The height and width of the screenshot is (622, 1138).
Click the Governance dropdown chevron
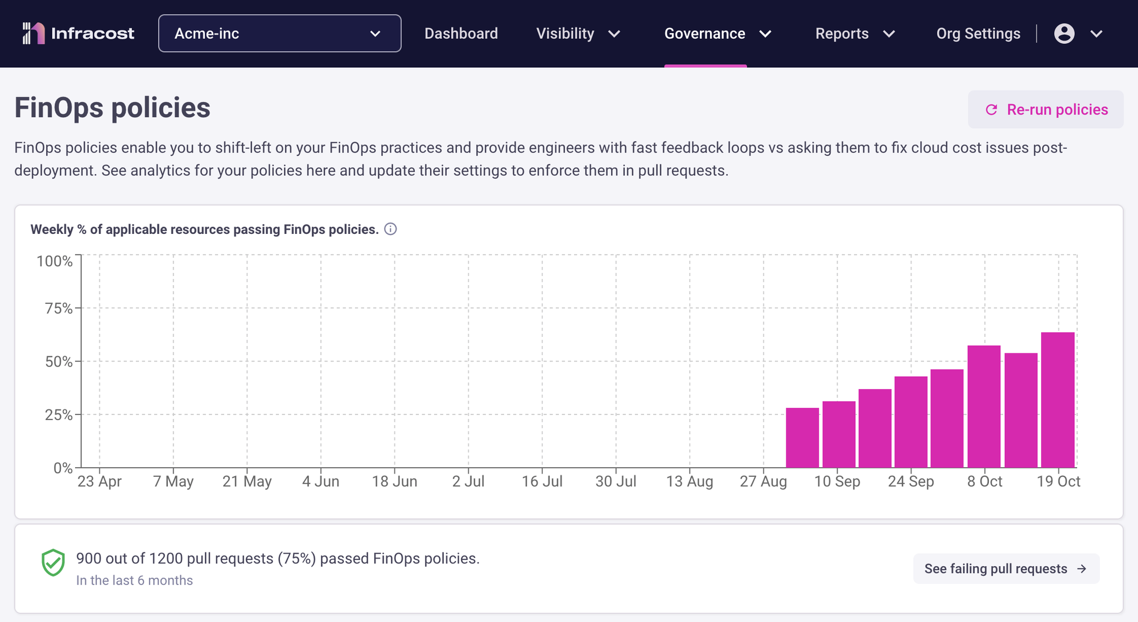point(765,34)
